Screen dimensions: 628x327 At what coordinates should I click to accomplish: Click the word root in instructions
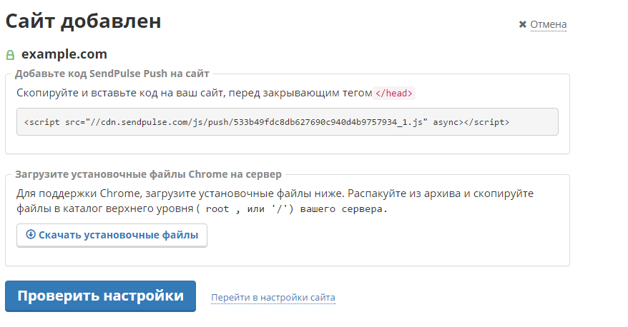point(218,209)
